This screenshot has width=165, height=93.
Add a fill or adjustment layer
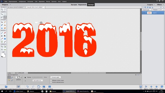click(x=145, y=7)
